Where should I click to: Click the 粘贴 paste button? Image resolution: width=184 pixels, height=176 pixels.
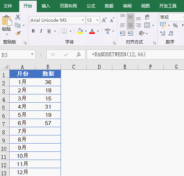(x=7, y=25)
